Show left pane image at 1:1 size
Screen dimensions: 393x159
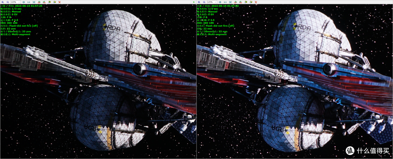[x=29, y=2]
